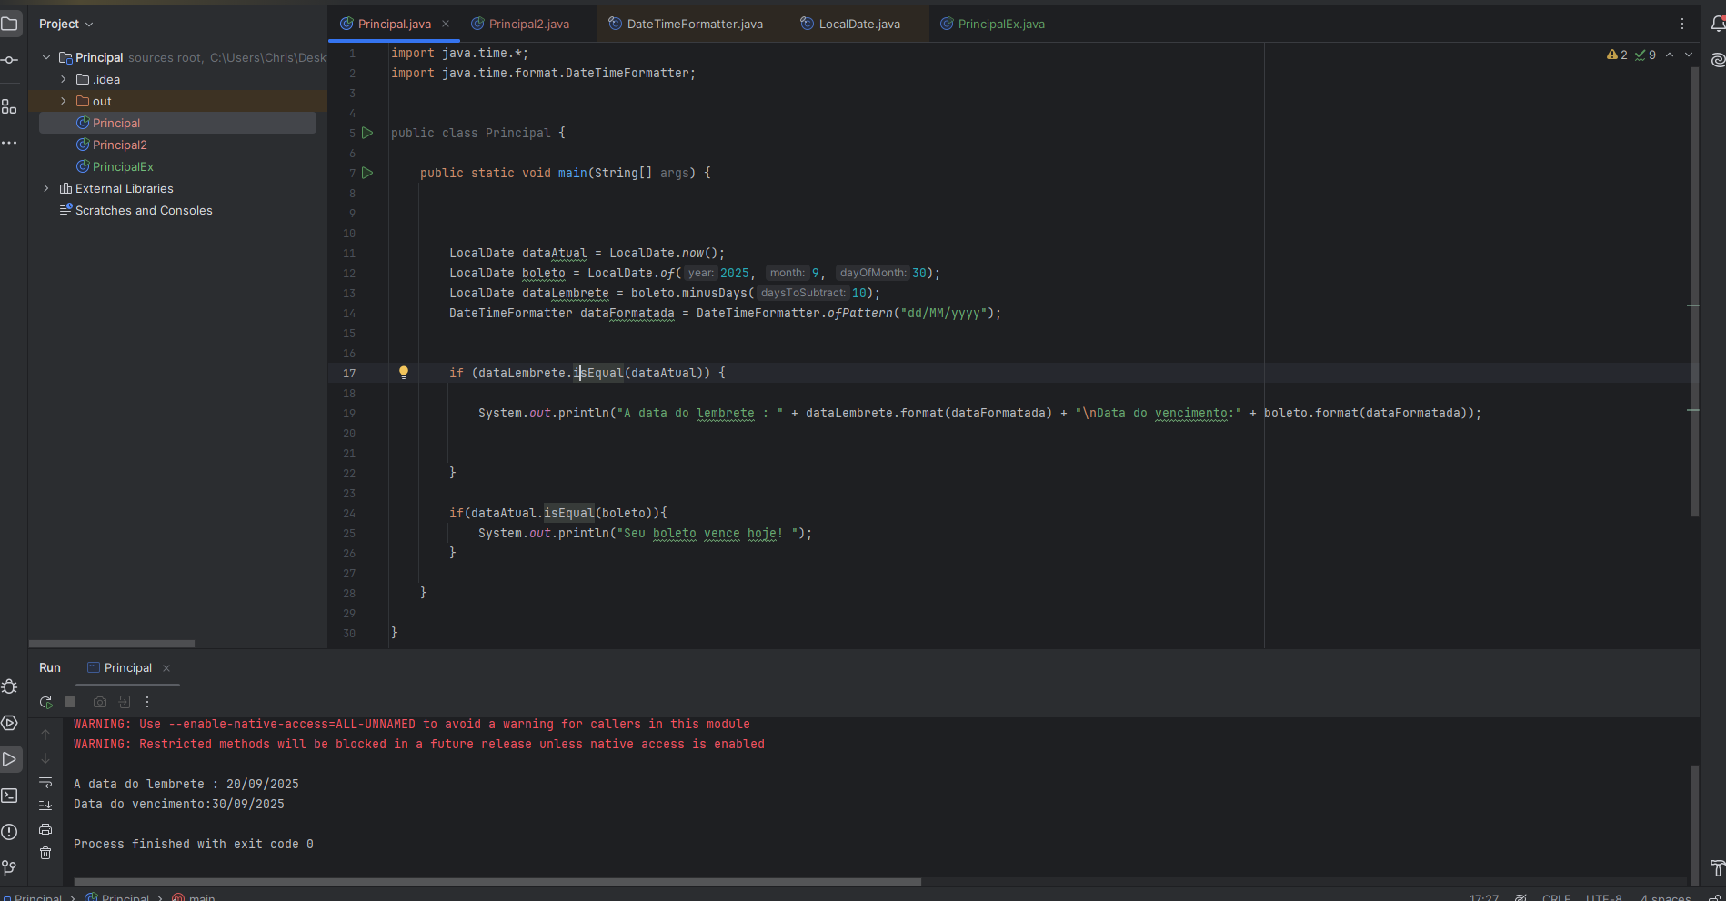
Task: Click the warnings count indicator
Action: 1617,55
